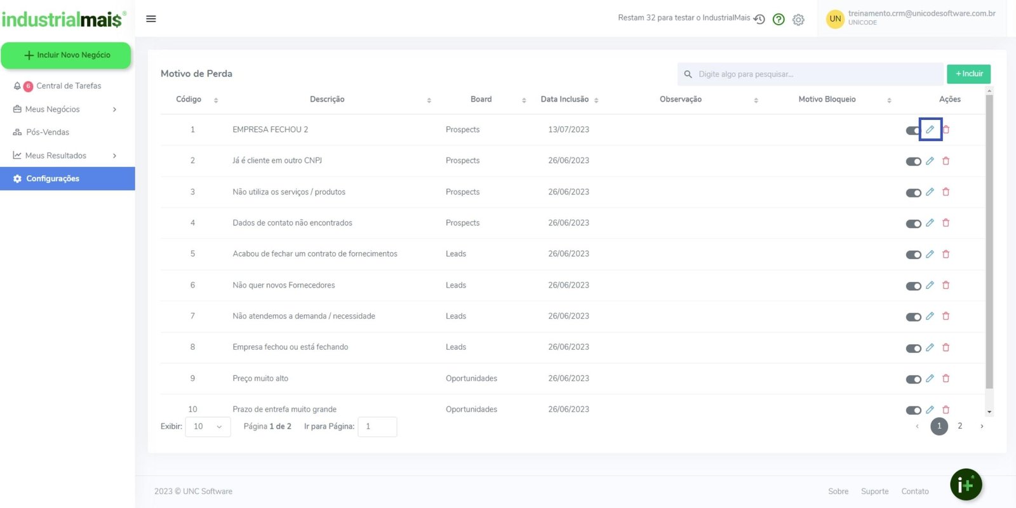Go to Central de Tarefas
The width and height of the screenshot is (1016, 508).
[x=69, y=86]
